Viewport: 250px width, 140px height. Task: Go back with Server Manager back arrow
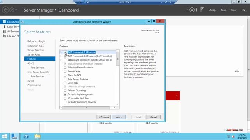coord(5,10)
